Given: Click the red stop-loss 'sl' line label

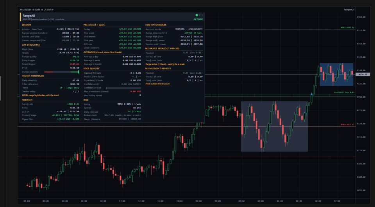Looking at the screenshot, I should click(x=348, y=125).
